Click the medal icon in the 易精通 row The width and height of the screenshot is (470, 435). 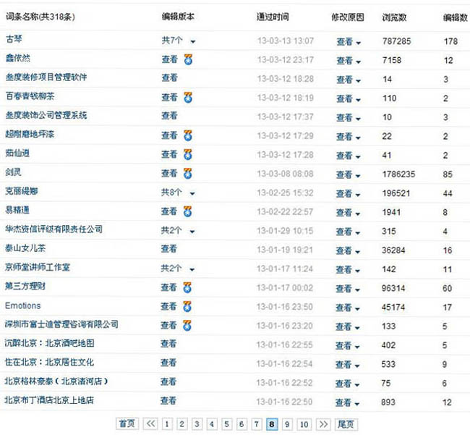click(188, 211)
